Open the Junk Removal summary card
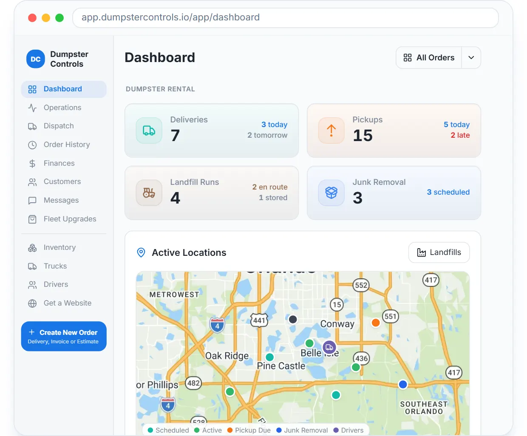 (x=394, y=193)
